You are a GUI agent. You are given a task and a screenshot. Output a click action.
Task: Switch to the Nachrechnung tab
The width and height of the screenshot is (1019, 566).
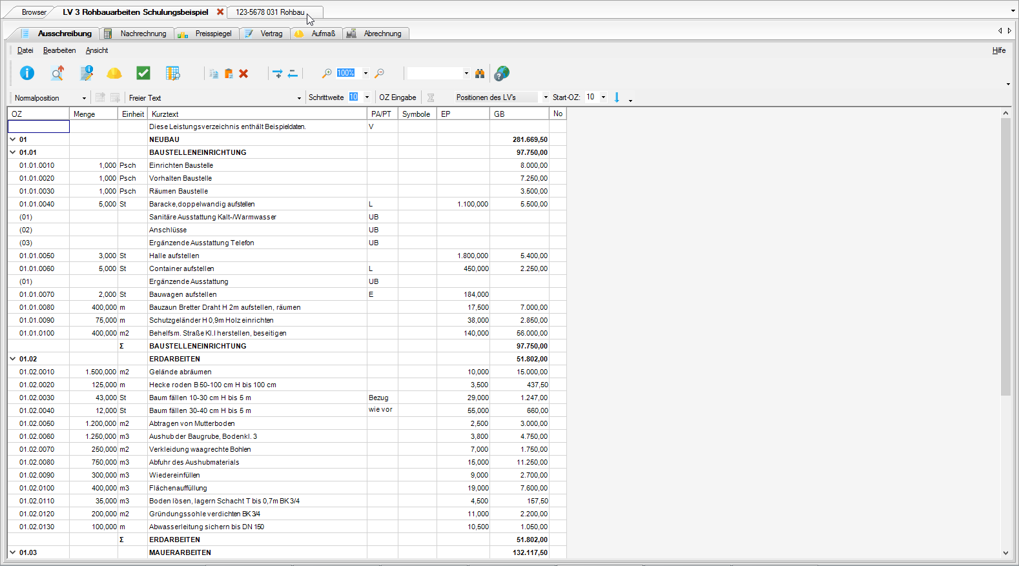tap(136, 34)
